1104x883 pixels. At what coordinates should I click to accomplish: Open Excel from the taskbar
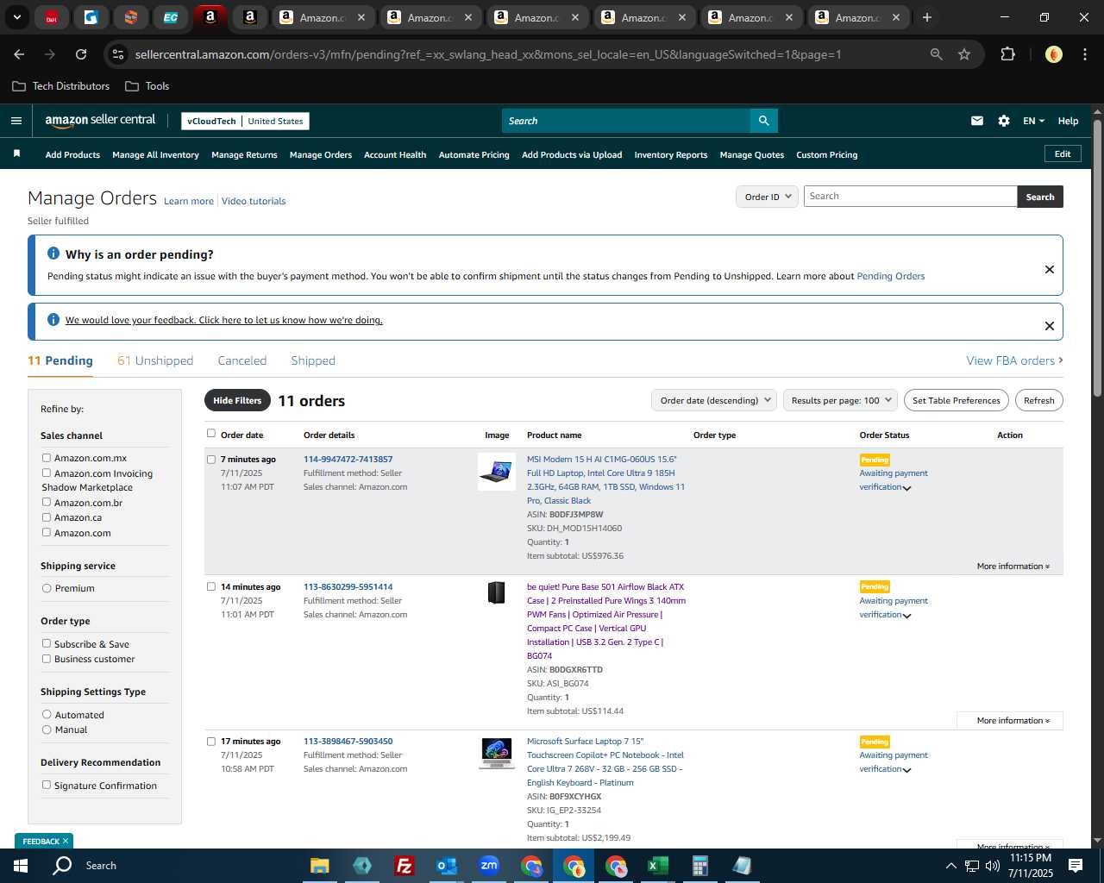[x=657, y=866]
